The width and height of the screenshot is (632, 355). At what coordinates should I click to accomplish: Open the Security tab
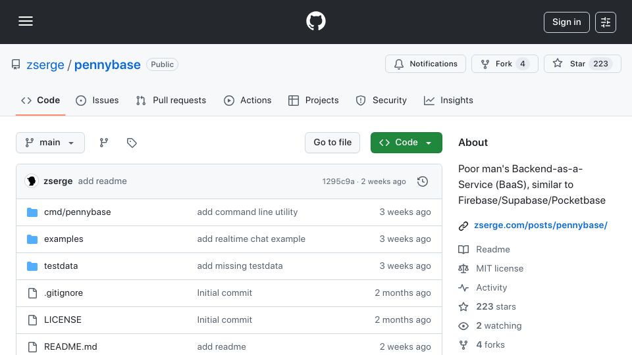(381, 100)
